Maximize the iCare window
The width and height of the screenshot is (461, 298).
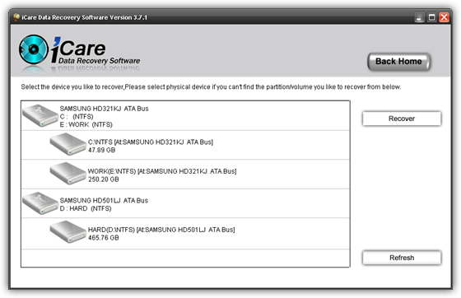431,17
